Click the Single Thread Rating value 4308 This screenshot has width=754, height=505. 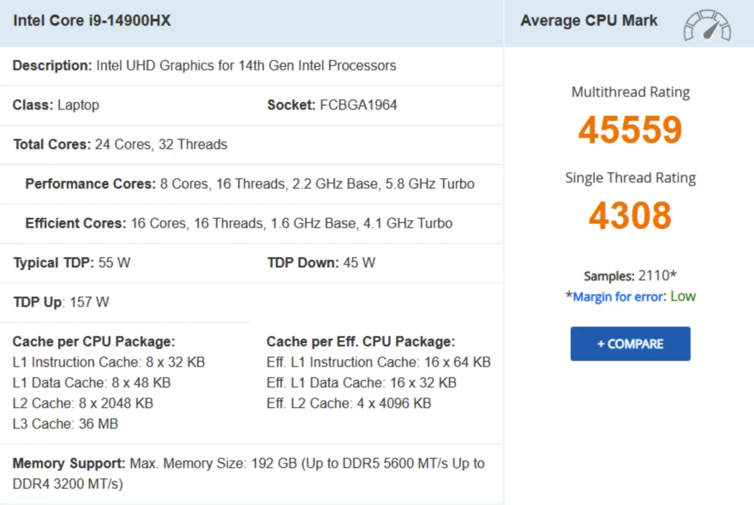point(630,215)
